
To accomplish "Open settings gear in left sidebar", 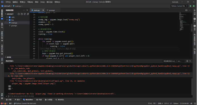I will pyautogui.click(x=2, y=98).
